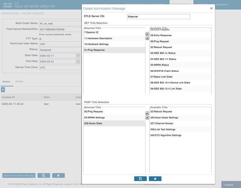Screen dimensions: 241x188
Task: Click the Create Authorization Message button
Action: pos(19,175)
